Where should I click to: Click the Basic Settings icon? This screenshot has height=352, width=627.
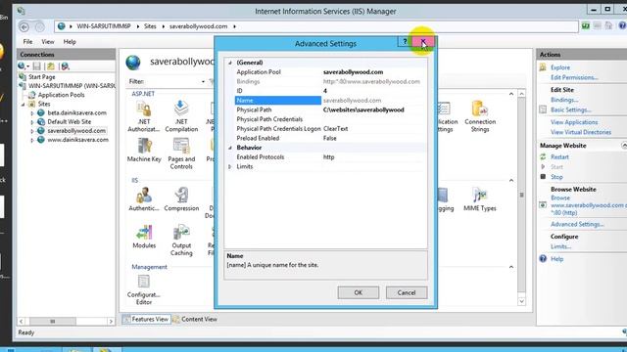pyautogui.click(x=543, y=110)
